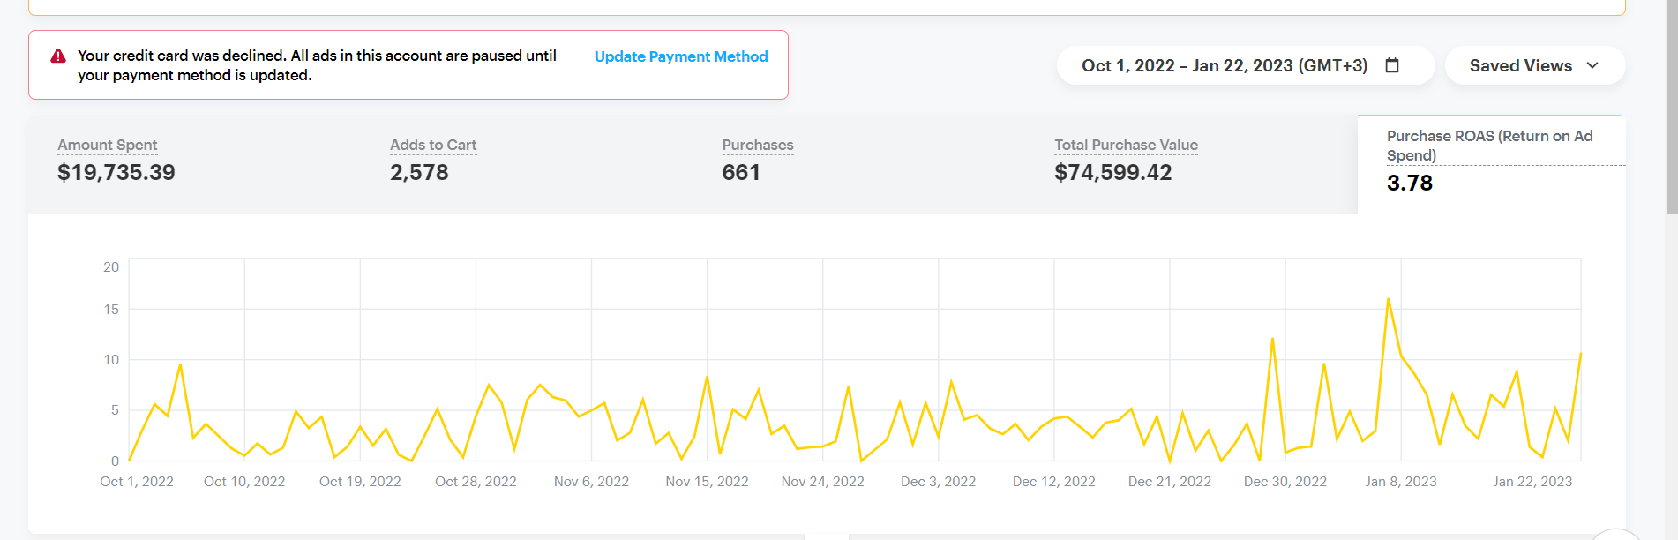This screenshot has width=1678, height=540.
Task: Click the highest chart peak near Jan 8, 2023
Action: [x=1388, y=300]
